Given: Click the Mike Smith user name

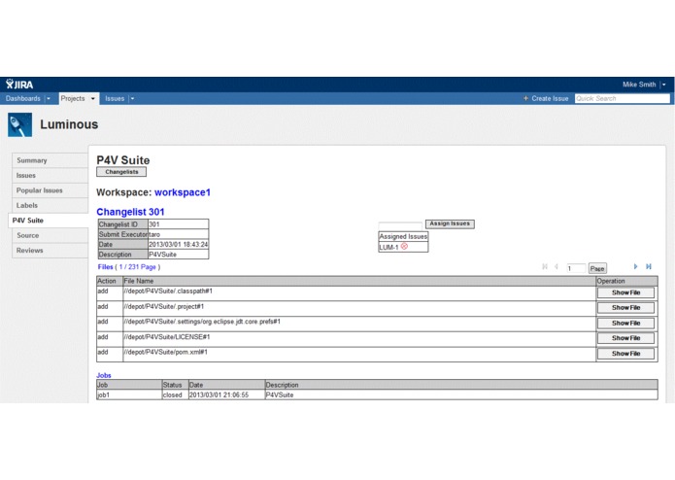Looking at the screenshot, I should (639, 85).
